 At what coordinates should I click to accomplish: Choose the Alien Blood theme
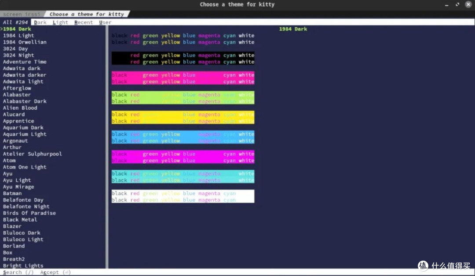point(20,108)
